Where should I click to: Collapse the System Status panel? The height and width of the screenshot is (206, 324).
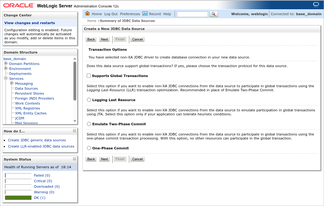pyautogui.click(x=75, y=159)
